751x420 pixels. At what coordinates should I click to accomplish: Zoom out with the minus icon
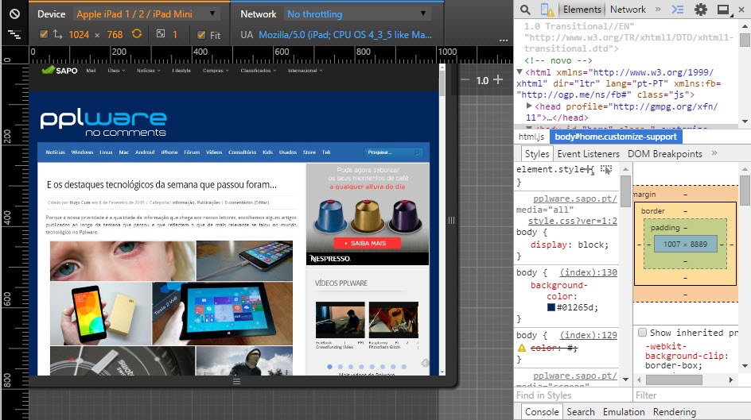click(x=465, y=80)
